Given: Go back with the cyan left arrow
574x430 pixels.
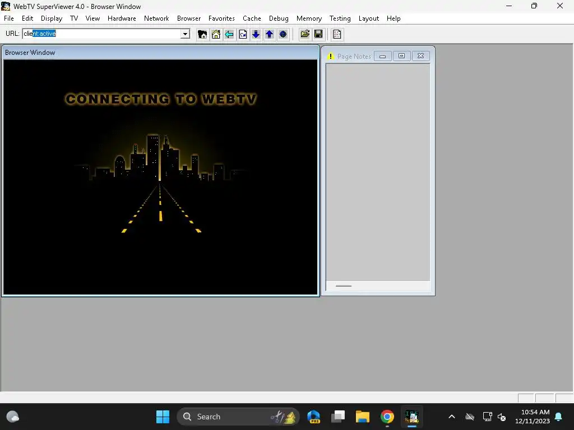Looking at the screenshot, I should pyautogui.click(x=229, y=34).
